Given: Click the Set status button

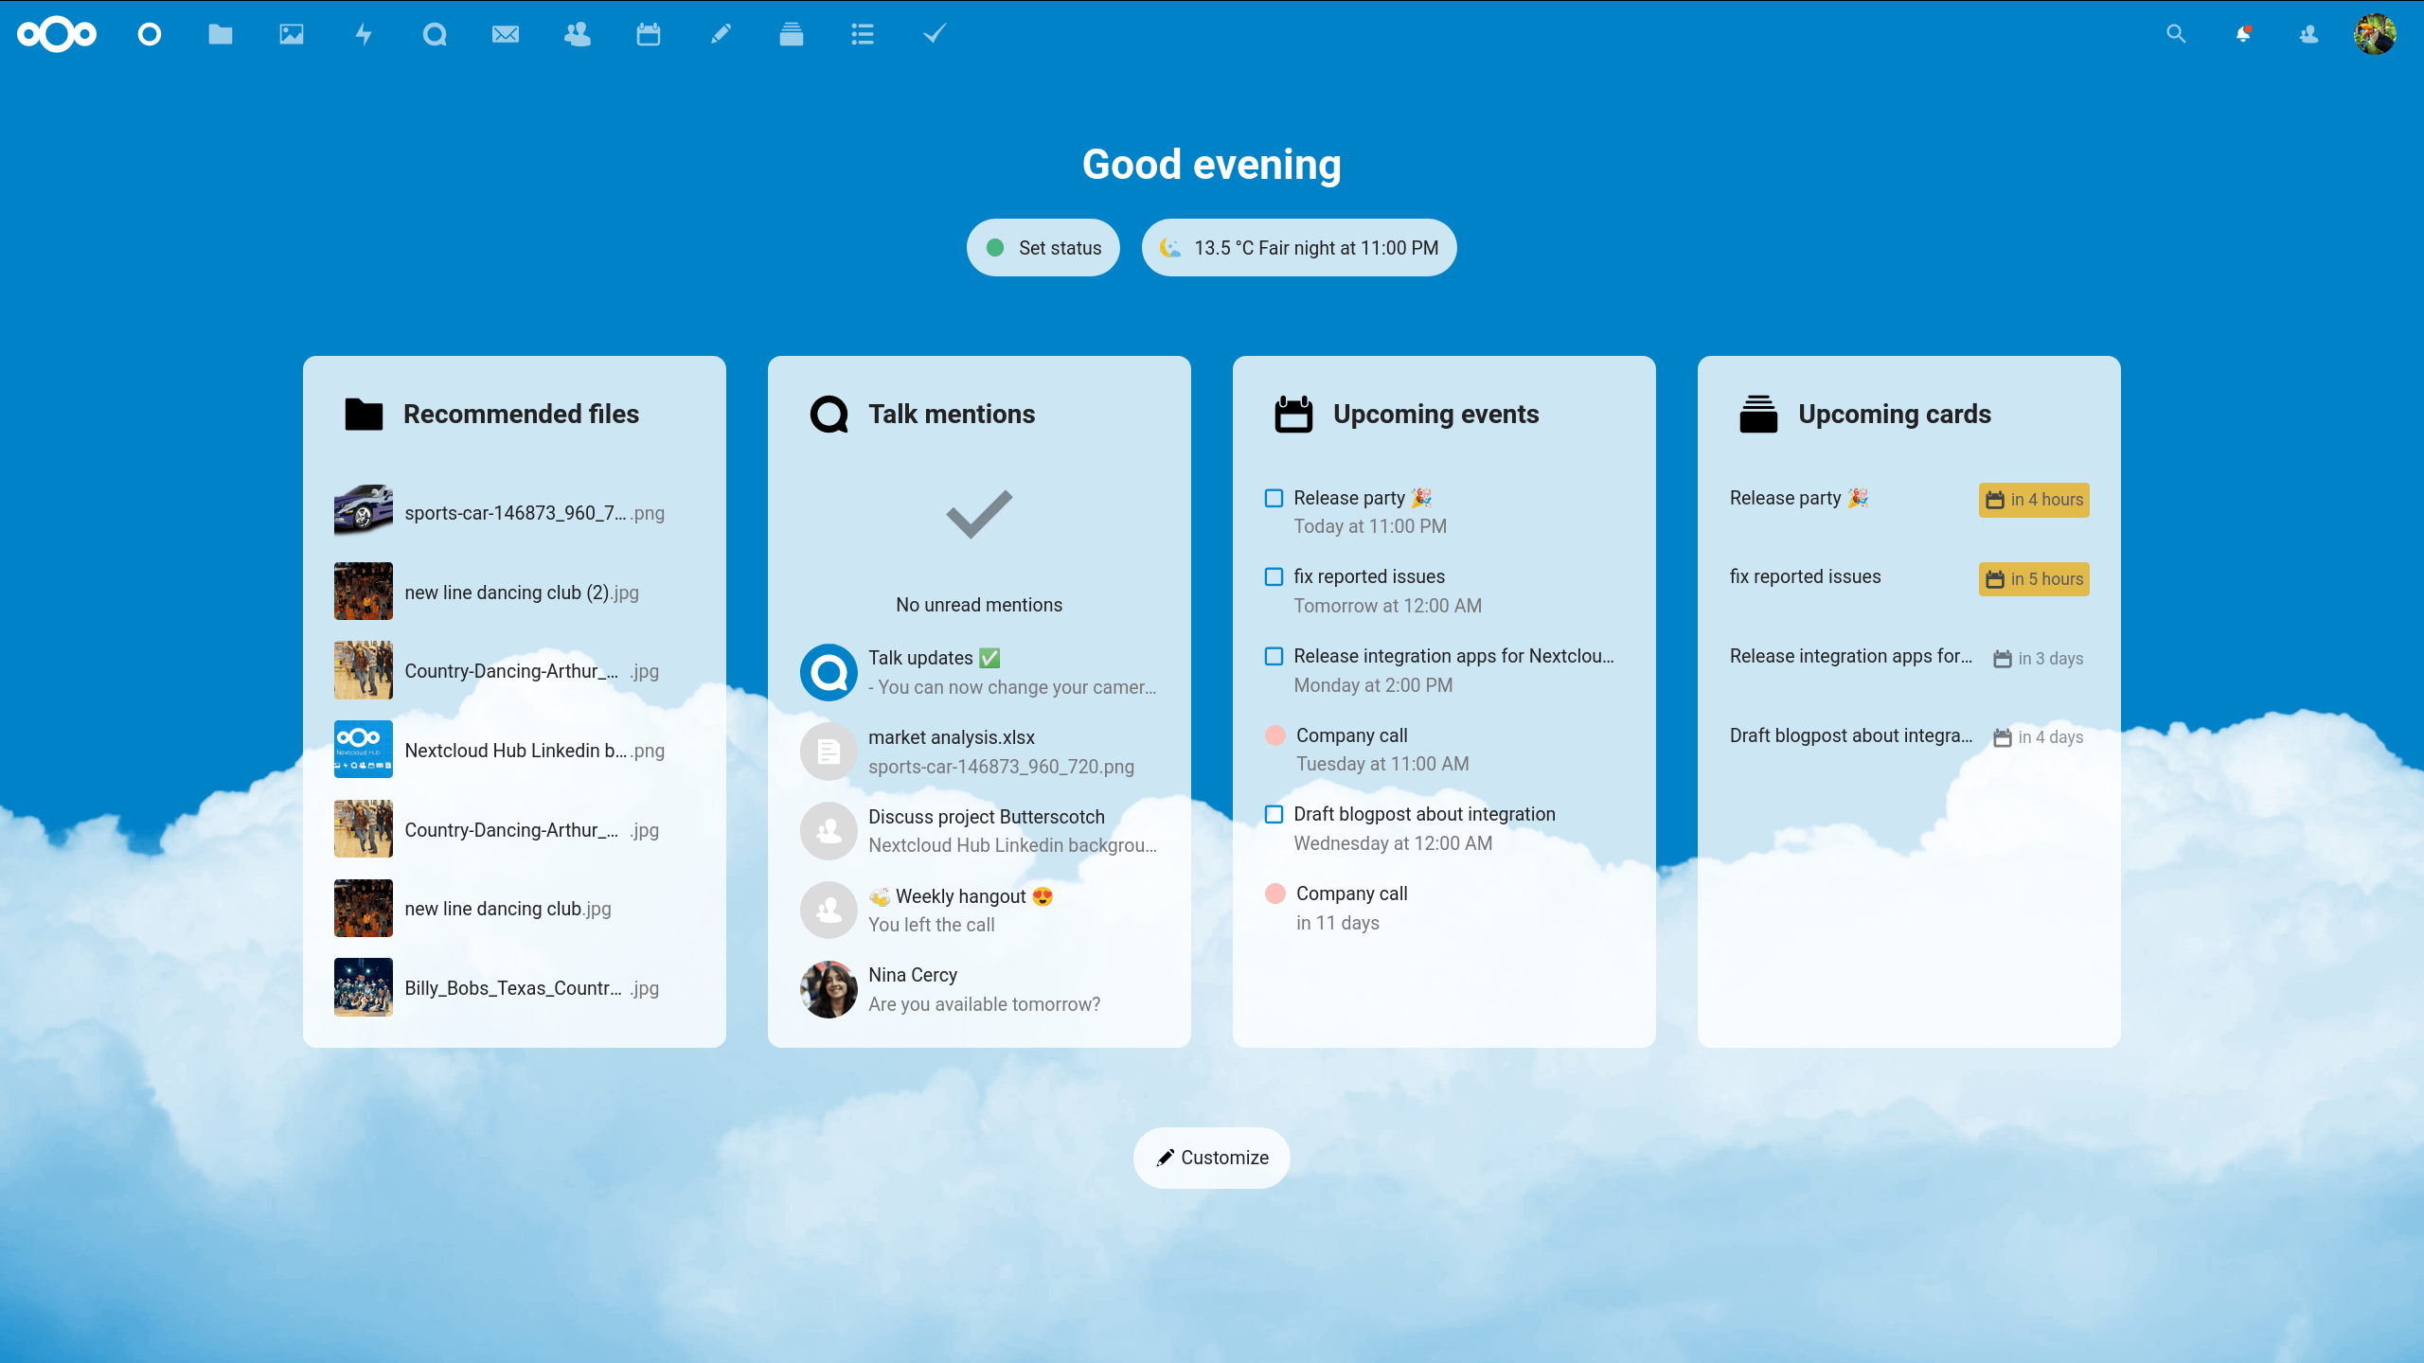Looking at the screenshot, I should point(1043,248).
